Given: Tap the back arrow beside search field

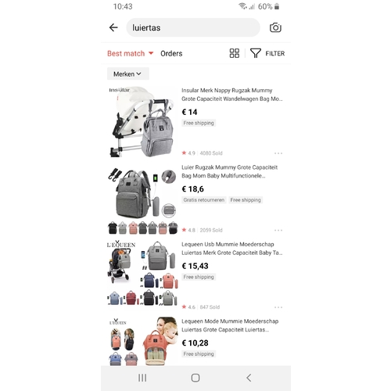Looking at the screenshot, I should [x=113, y=27].
